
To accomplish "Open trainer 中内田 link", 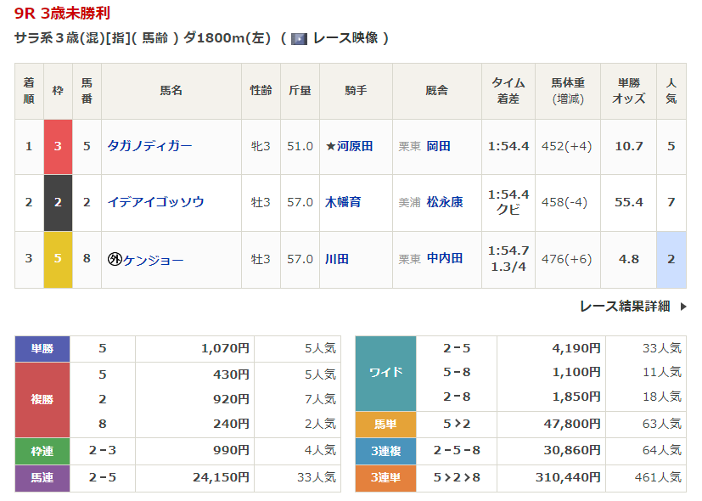I will 445,259.
